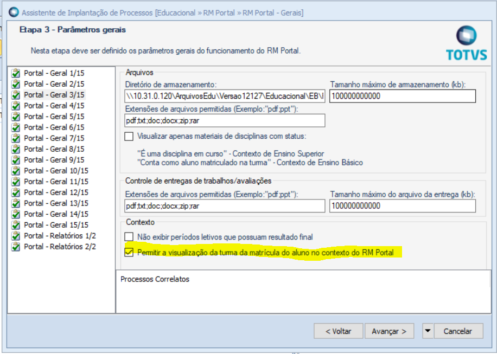This screenshot has width=497, height=354.
Task: Jump to step Portal - Geral 10/15
Action: (56, 171)
